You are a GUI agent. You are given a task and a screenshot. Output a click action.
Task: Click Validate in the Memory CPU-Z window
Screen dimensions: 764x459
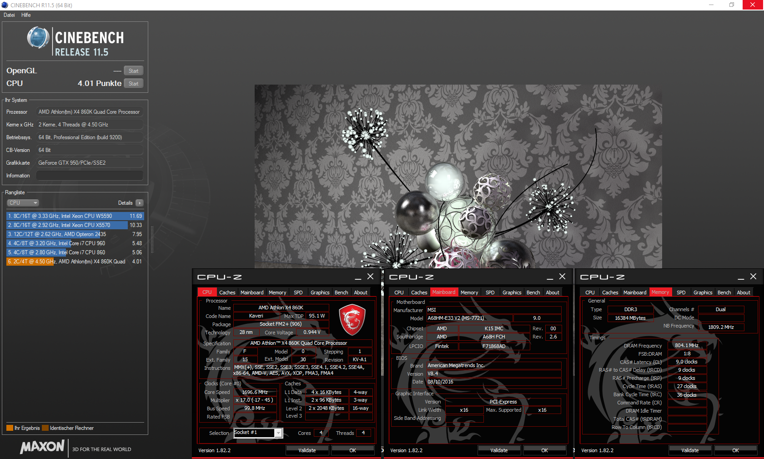coord(690,450)
